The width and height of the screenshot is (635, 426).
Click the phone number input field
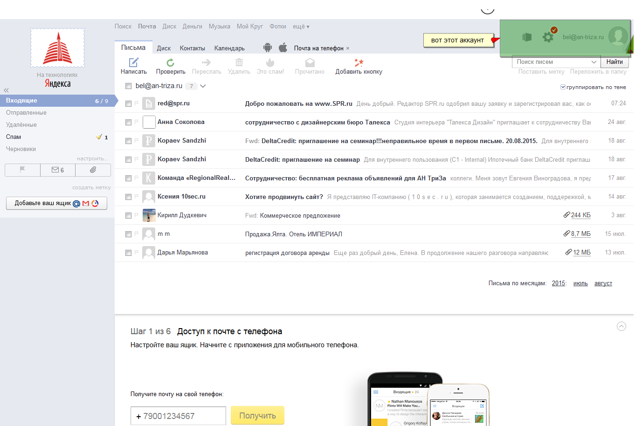(x=178, y=416)
